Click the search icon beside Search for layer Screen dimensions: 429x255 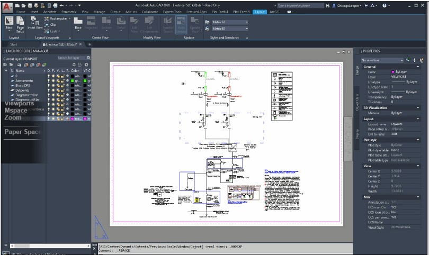tap(88, 58)
